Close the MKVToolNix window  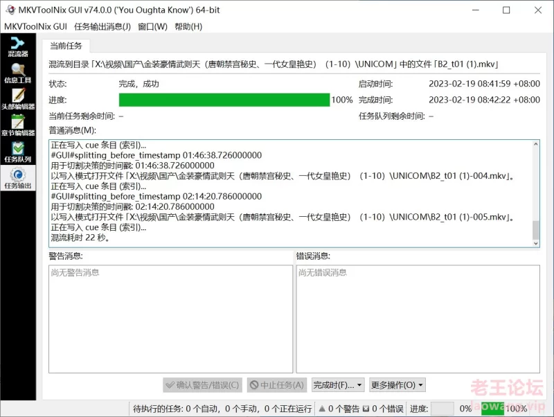[538, 10]
